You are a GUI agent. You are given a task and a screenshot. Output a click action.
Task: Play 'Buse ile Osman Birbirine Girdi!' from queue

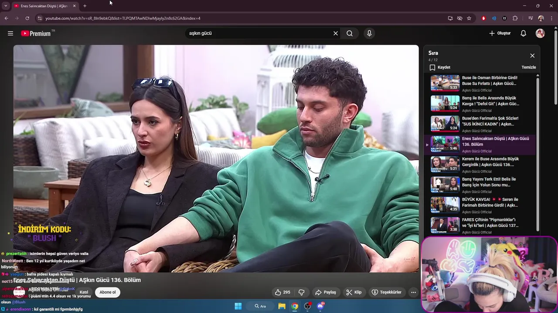tap(480, 83)
